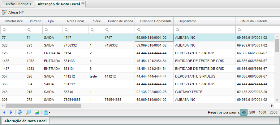Click the Alterar NF edit icon
Viewport: 280px width, 125px height.
4,12
